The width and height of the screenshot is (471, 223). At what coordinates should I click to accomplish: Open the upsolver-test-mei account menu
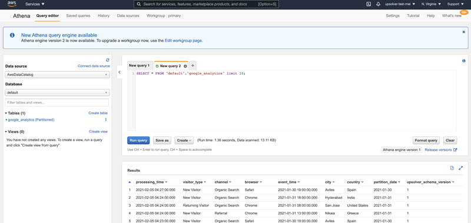[x=400, y=4]
